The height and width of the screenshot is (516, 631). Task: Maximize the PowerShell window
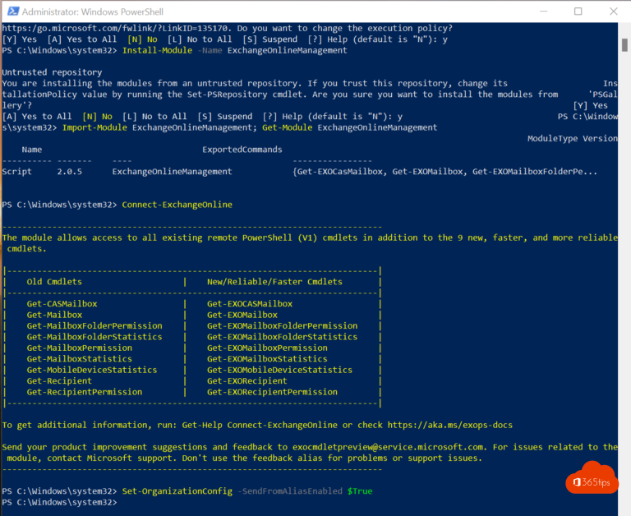tap(578, 12)
